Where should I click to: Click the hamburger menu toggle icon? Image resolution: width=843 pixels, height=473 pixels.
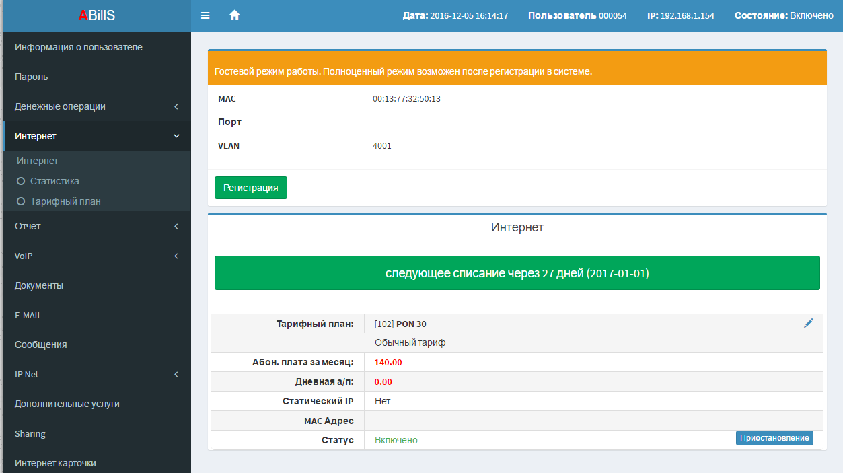pyautogui.click(x=205, y=15)
